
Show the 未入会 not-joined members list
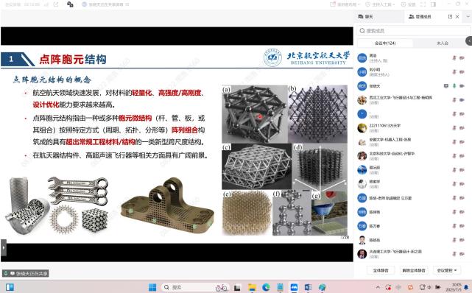(442, 43)
